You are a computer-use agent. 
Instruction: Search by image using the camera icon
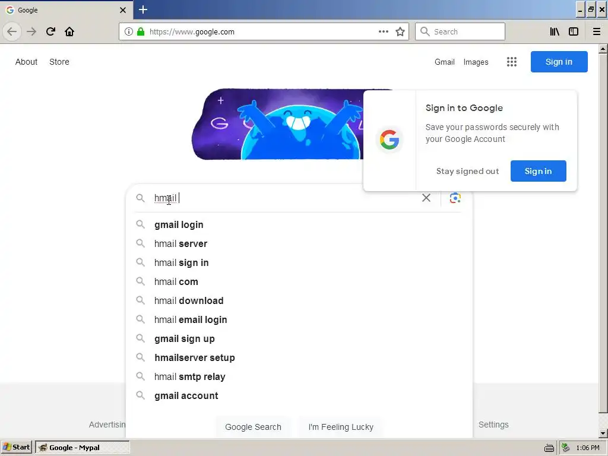click(x=455, y=198)
